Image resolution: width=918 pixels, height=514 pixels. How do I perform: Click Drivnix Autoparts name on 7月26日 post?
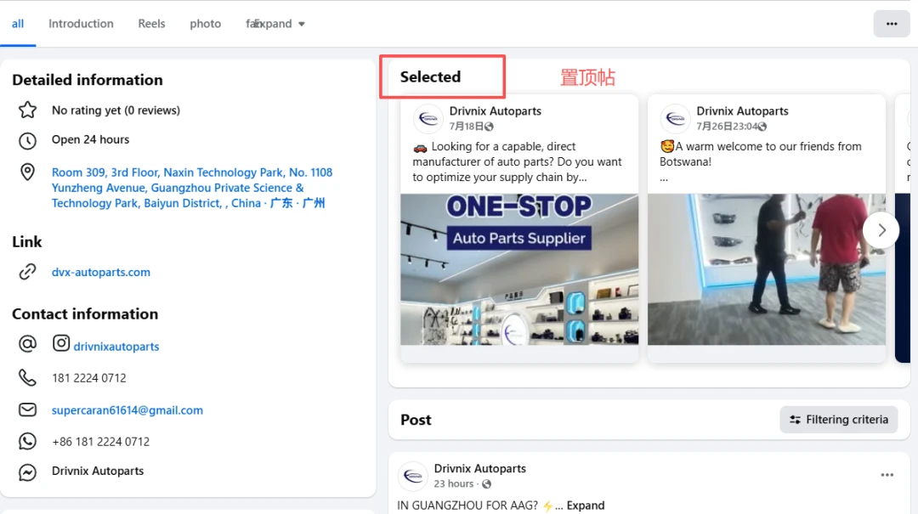coord(742,111)
